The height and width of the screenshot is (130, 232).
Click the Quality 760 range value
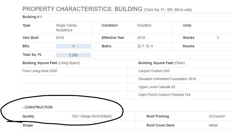(92, 116)
